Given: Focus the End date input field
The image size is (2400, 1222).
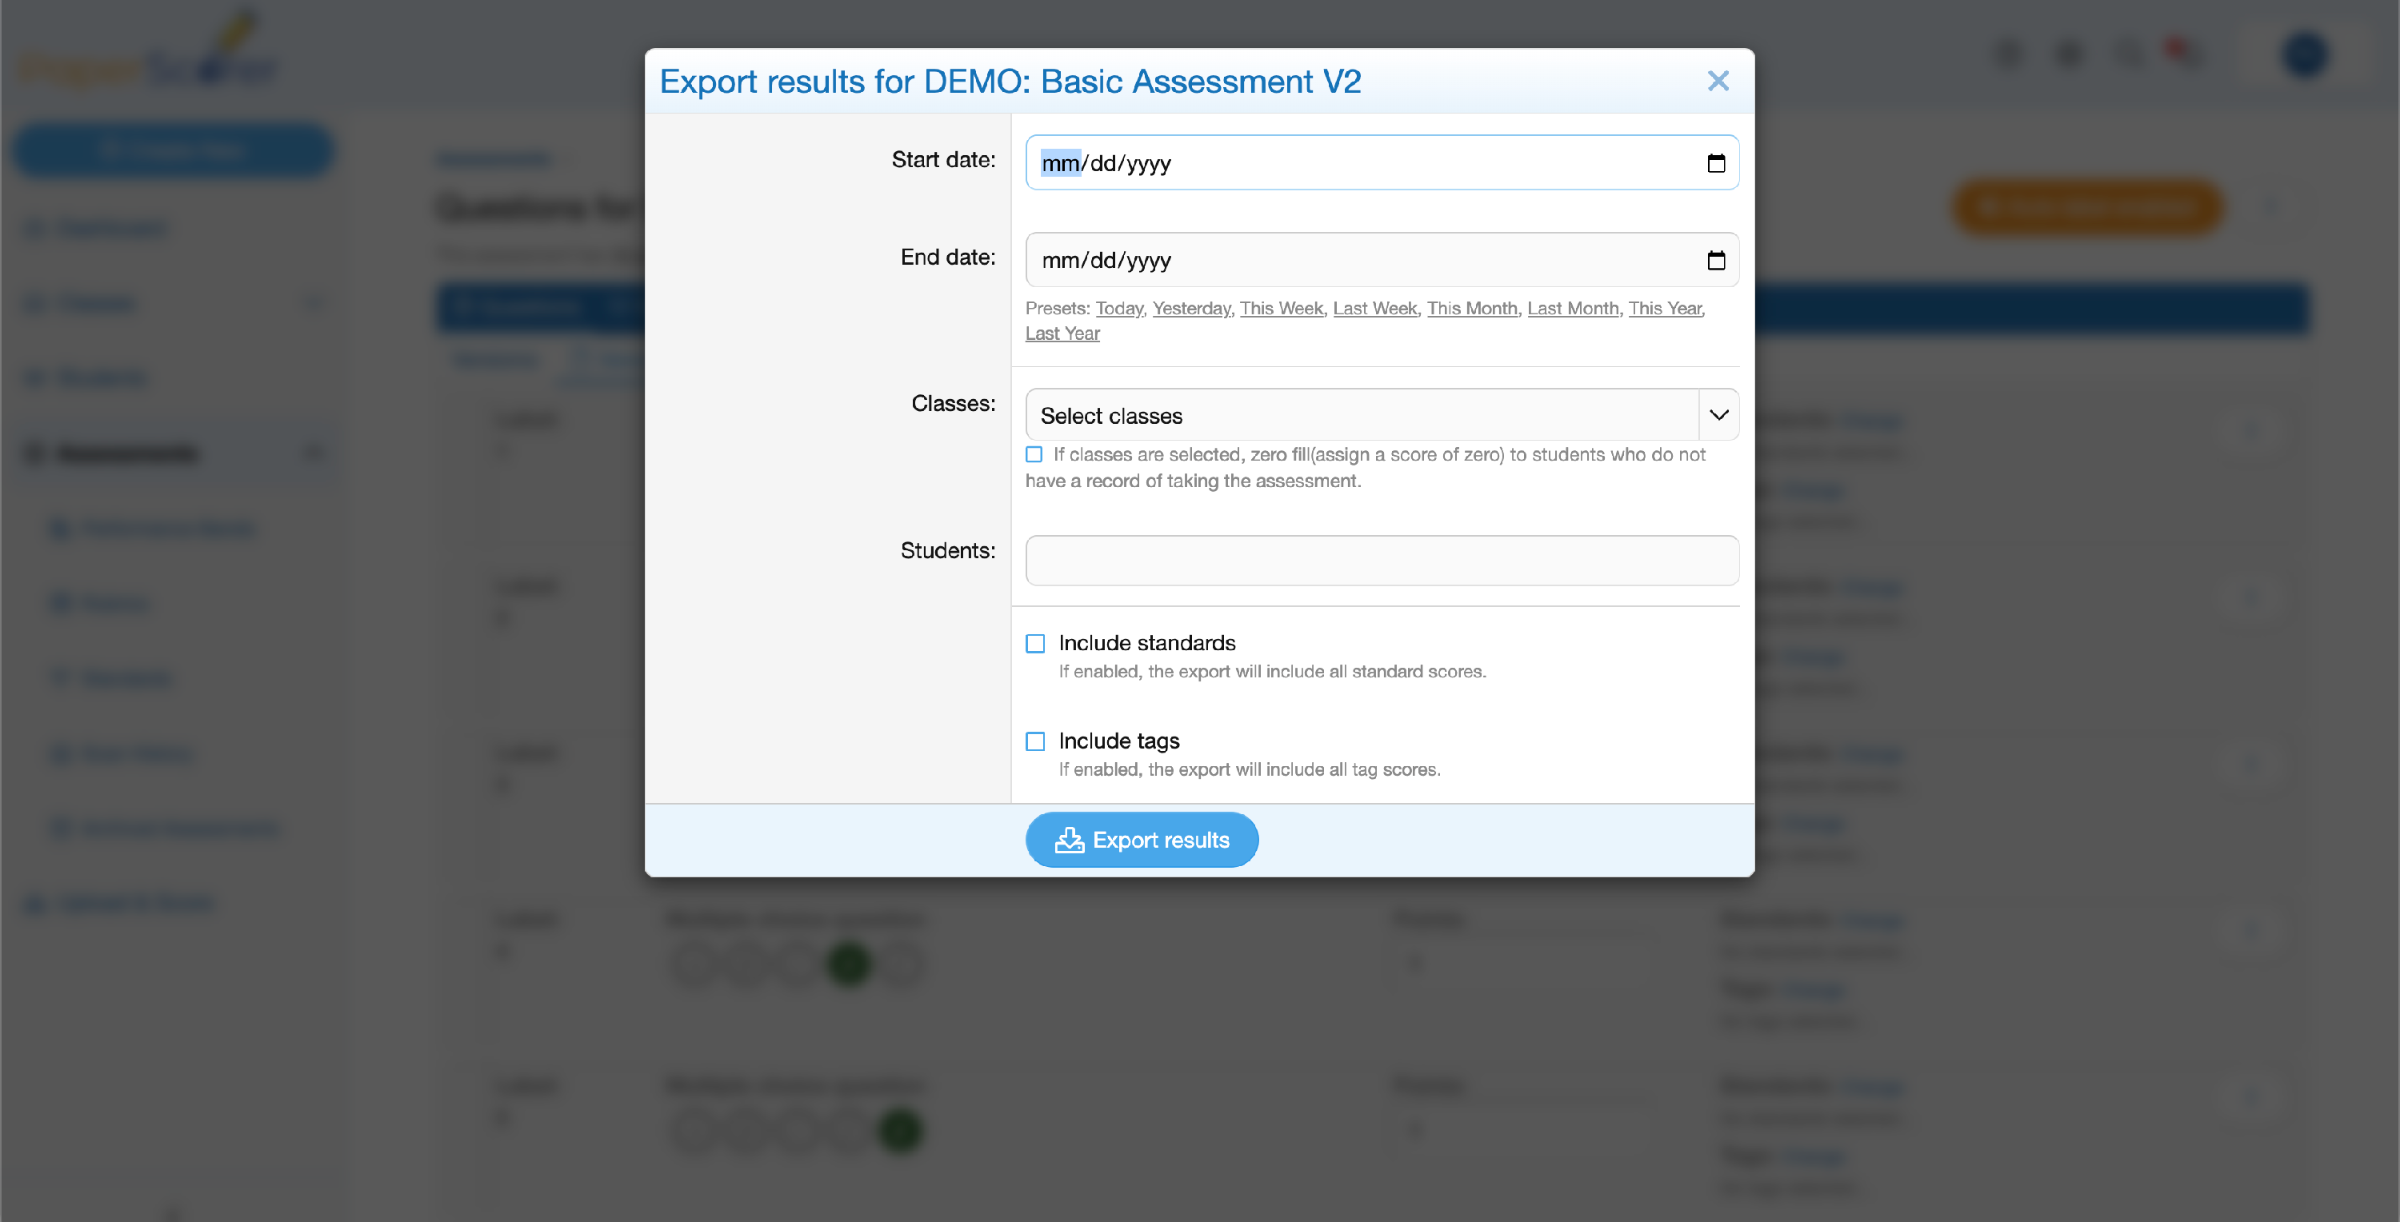Looking at the screenshot, I should point(1382,260).
